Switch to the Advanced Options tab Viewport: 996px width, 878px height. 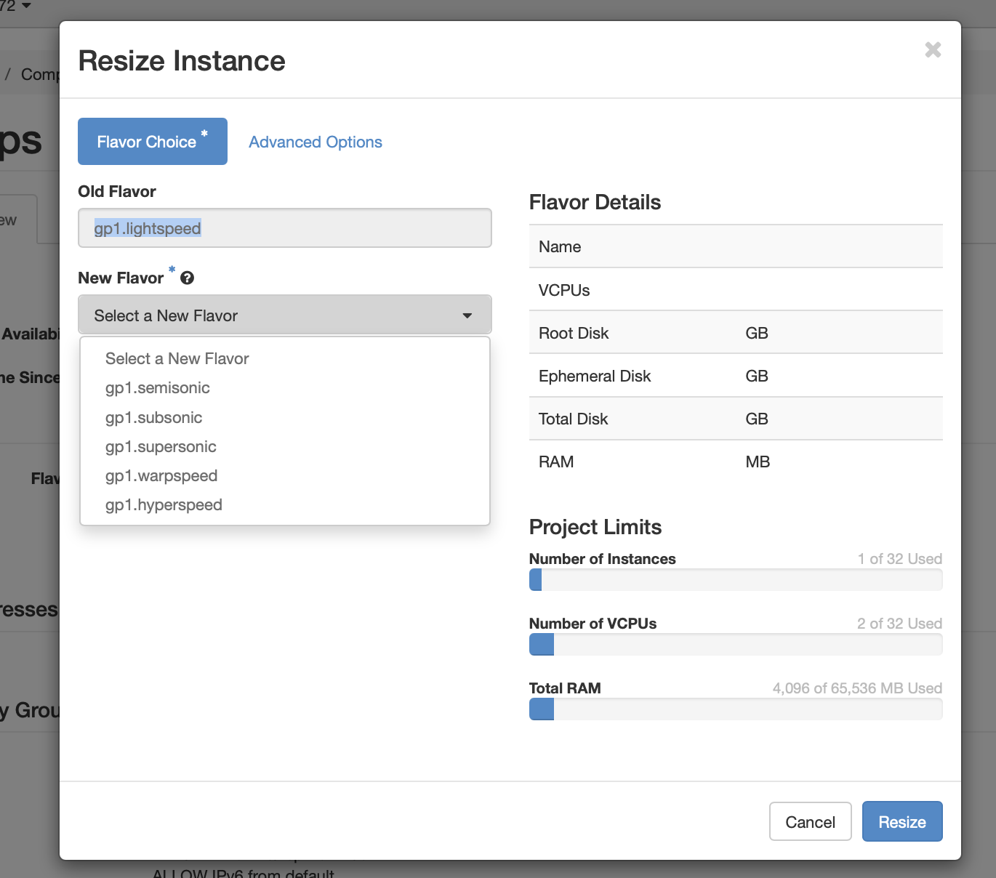click(x=315, y=142)
